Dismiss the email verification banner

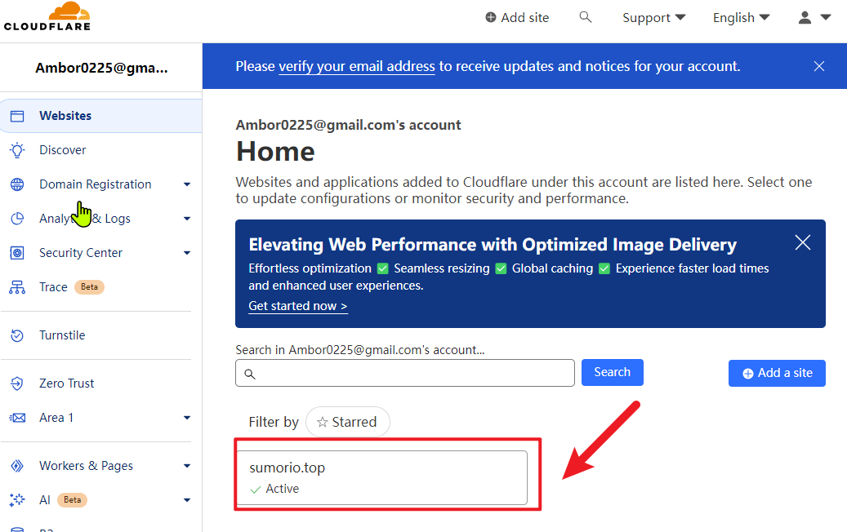(x=819, y=66)
